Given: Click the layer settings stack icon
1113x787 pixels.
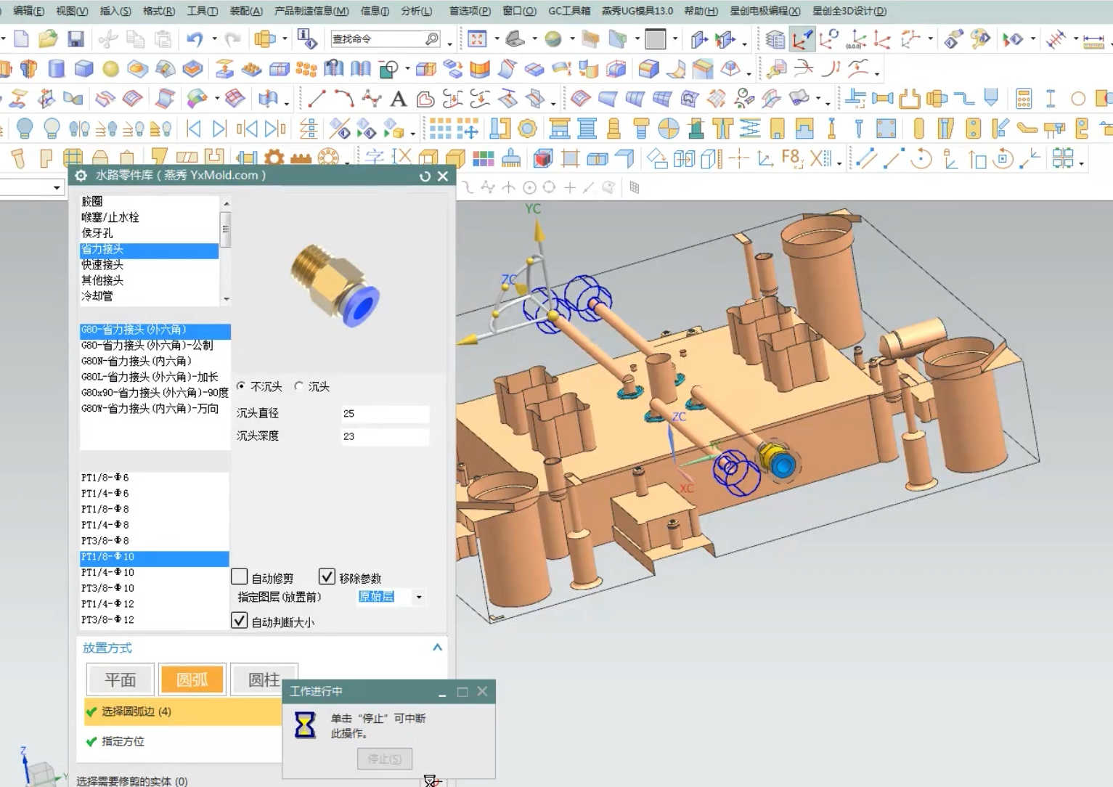Looking at the screenshot, I should (x=775, y=39).
